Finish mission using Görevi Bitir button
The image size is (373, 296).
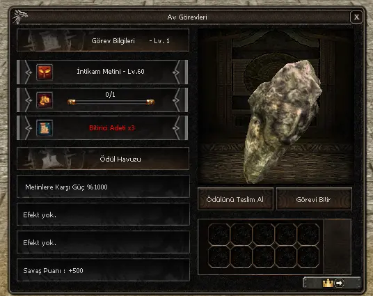pyautogui.click(x=314, y=199)
